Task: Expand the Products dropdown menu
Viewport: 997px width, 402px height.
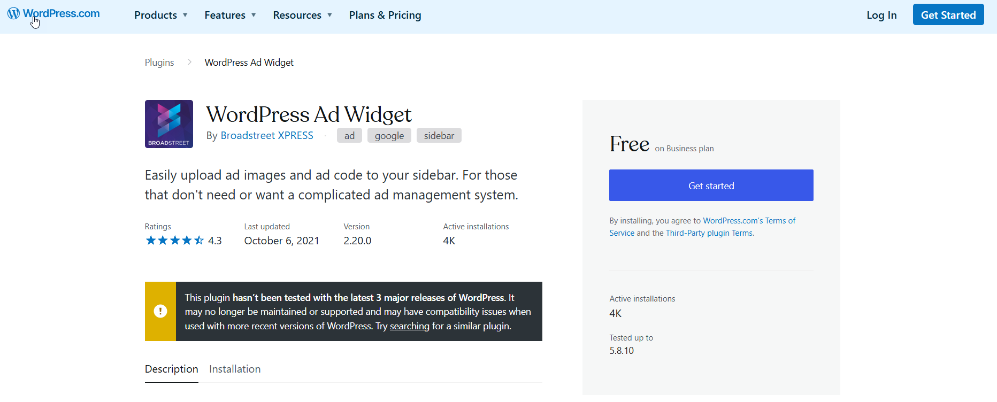Action: [x=160, y=15]
